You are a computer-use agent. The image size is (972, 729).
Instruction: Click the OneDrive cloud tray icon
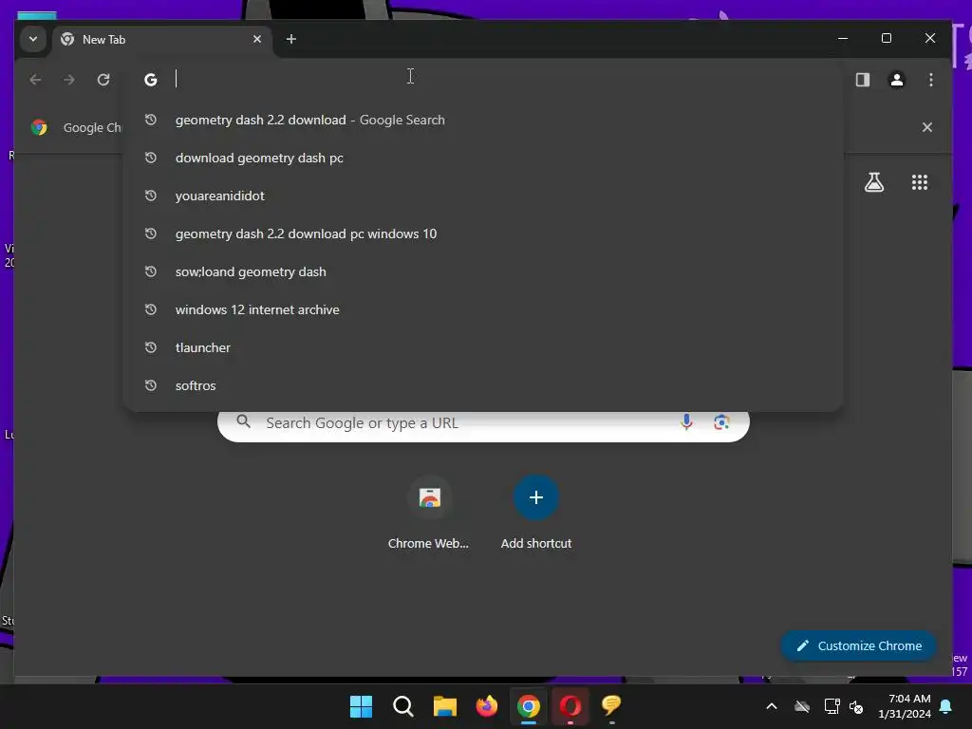point(802,706)
